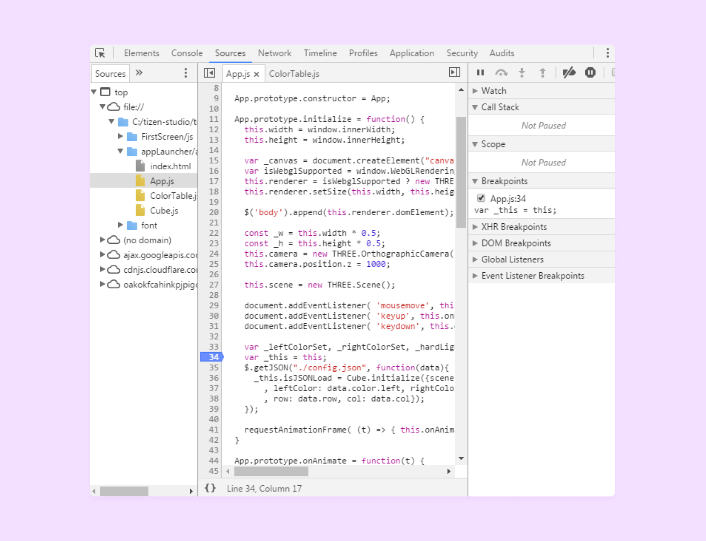
Task: Expand the ajax.googleapis.com node
Action: click(x=103, y=254)
